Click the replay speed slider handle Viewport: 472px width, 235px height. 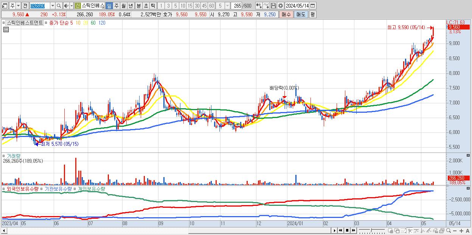click(371, 230)
